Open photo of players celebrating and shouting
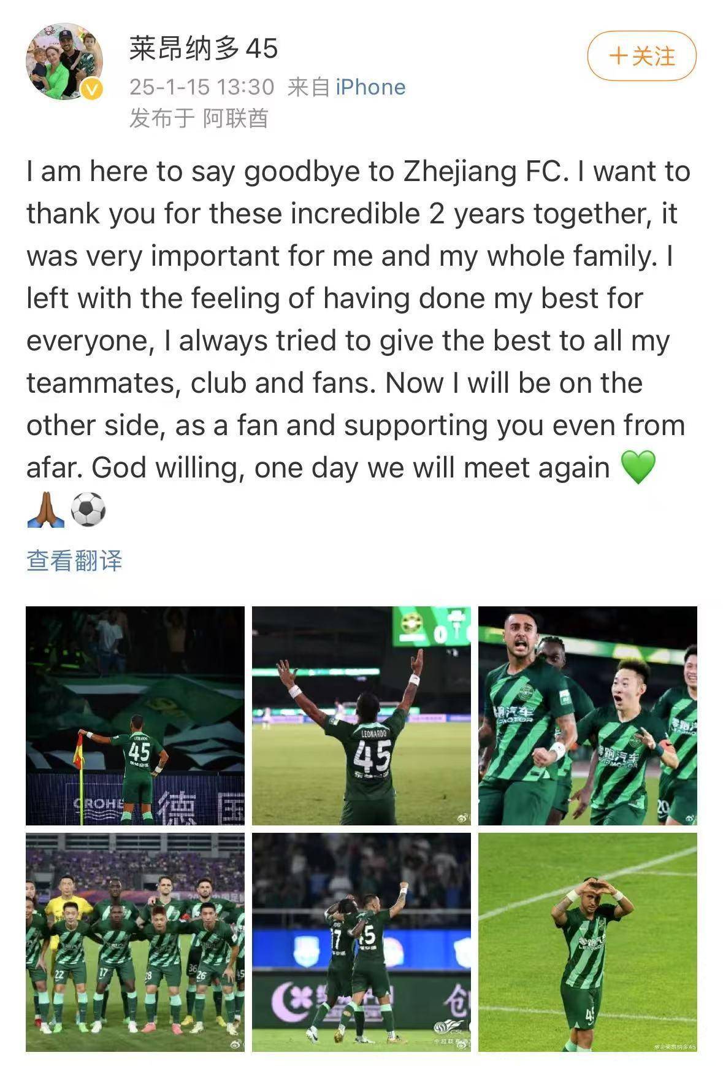Screen dimensions: 723x1066 coord(587,716)
